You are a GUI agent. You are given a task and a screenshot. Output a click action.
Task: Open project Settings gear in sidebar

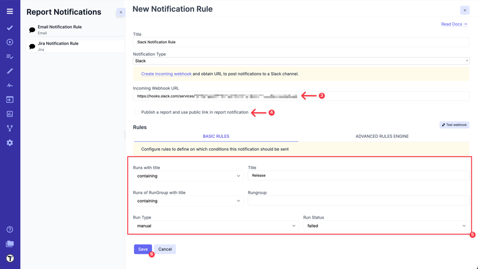tap(10, 142)
